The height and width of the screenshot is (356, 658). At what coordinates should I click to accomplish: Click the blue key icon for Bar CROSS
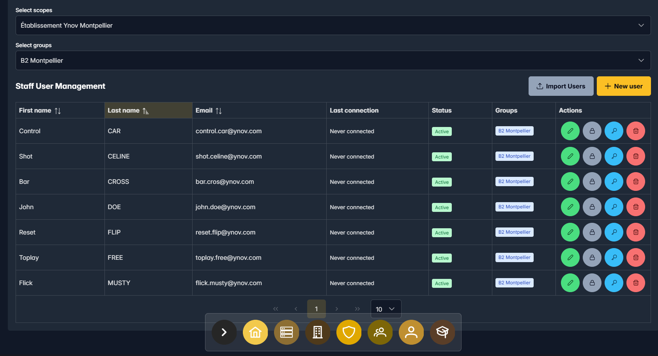click(614, 182)
